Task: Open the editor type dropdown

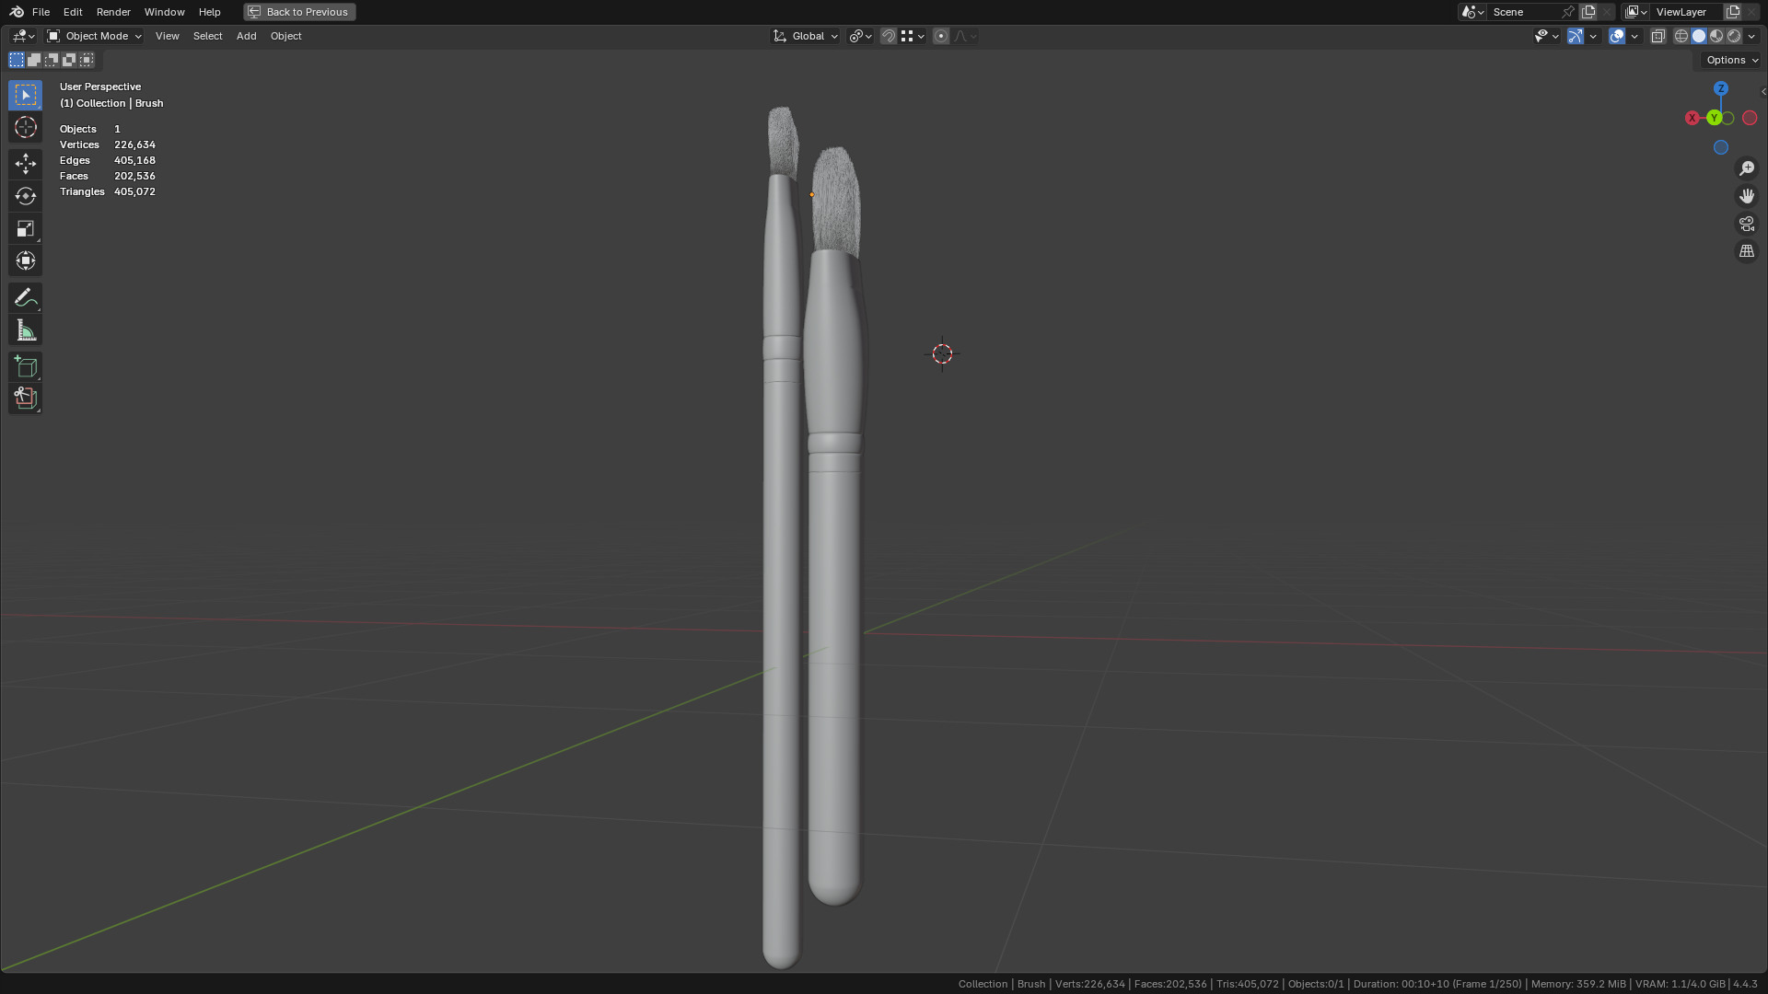Action: click(x=23, y=36)
